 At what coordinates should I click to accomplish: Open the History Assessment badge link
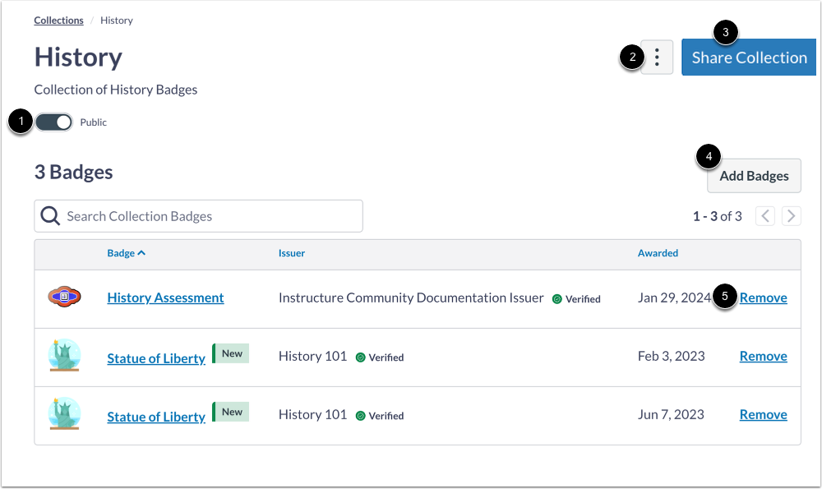coord(165,298)
